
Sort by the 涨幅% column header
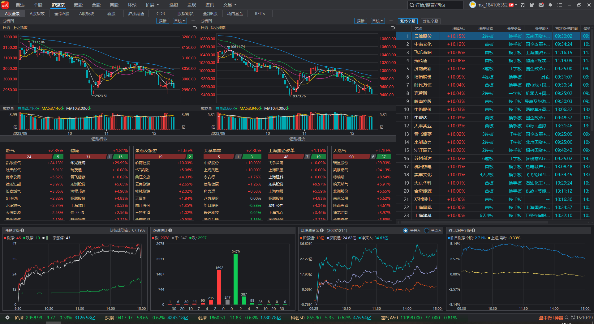(x=458, y=28)
